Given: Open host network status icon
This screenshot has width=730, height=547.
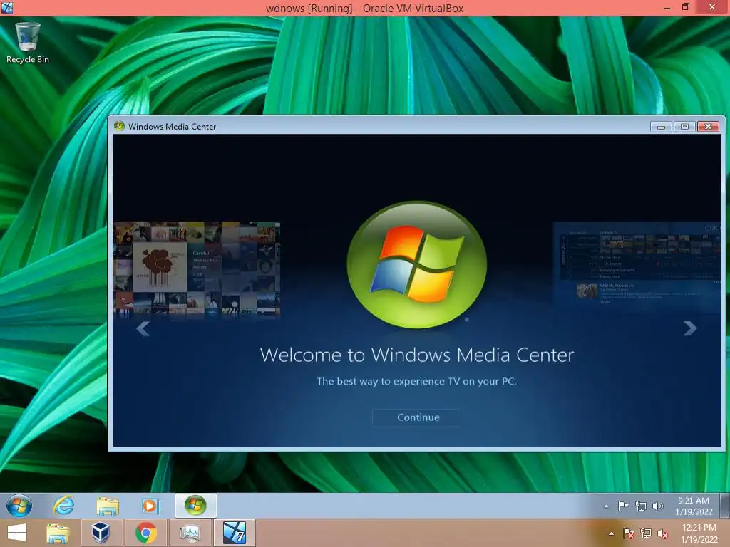Looking at the screenshot, I should [x=646, y=533].
